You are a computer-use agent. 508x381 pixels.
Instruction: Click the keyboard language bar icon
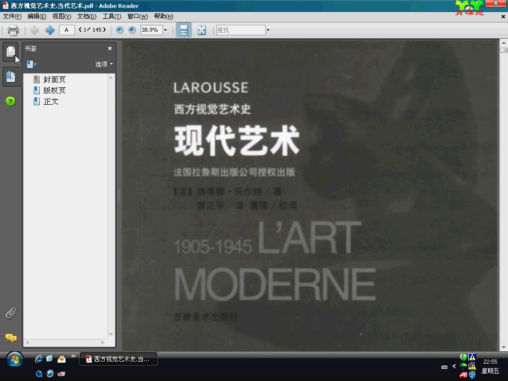444,367
